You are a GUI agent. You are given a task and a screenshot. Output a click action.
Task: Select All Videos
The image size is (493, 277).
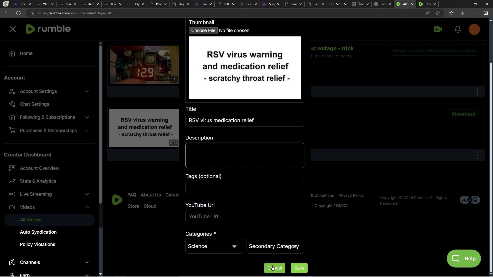49,220
